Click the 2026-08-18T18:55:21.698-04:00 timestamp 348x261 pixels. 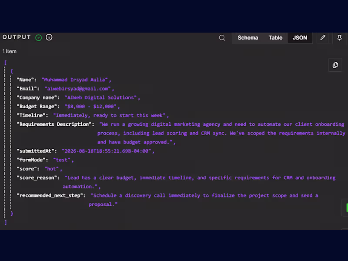107,151
